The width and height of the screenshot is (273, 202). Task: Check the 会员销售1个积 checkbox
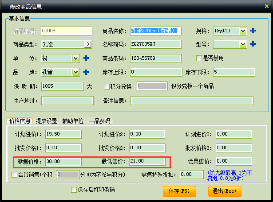tap(14, 175)
